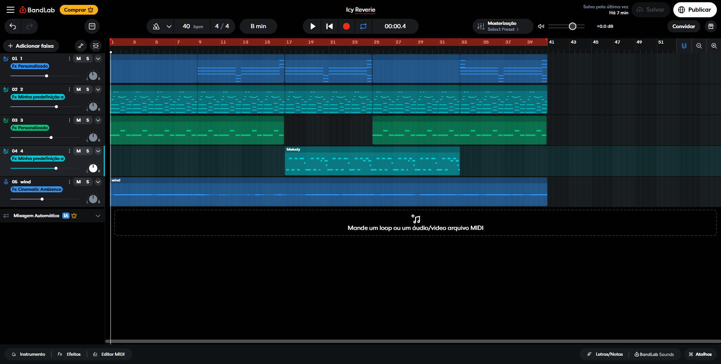Click wind track microphone icon
Image resolution: width=721 pixels, height=364 pixels.
pos(6,182)
